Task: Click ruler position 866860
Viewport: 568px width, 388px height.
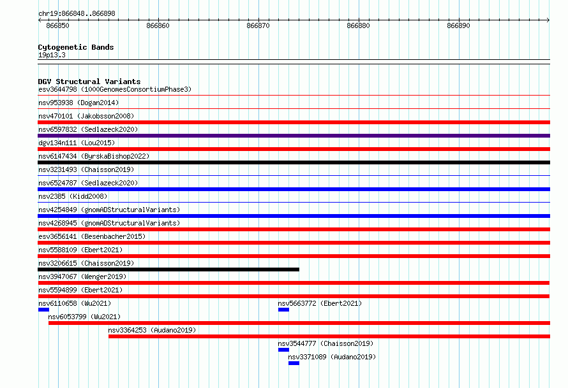Action: [x=158, y=25]
